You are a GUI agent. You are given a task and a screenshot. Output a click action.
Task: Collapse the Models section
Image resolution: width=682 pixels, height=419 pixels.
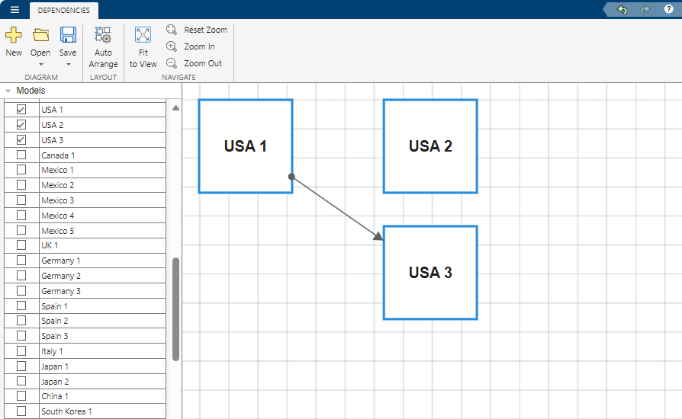click(x=8, y=91)
